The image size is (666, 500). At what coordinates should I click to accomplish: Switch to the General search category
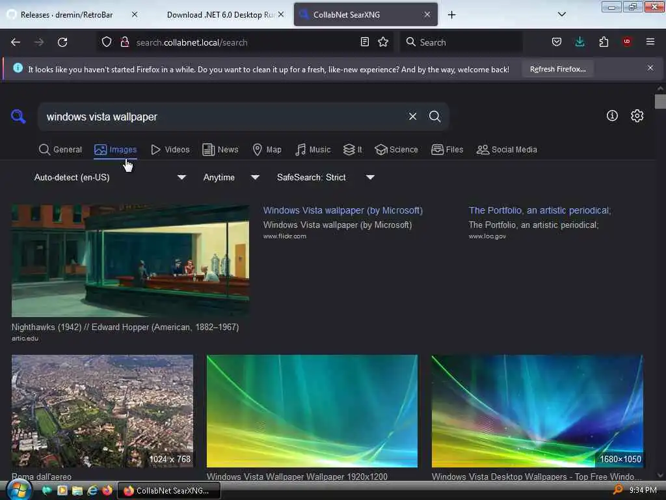pos(60,150)
